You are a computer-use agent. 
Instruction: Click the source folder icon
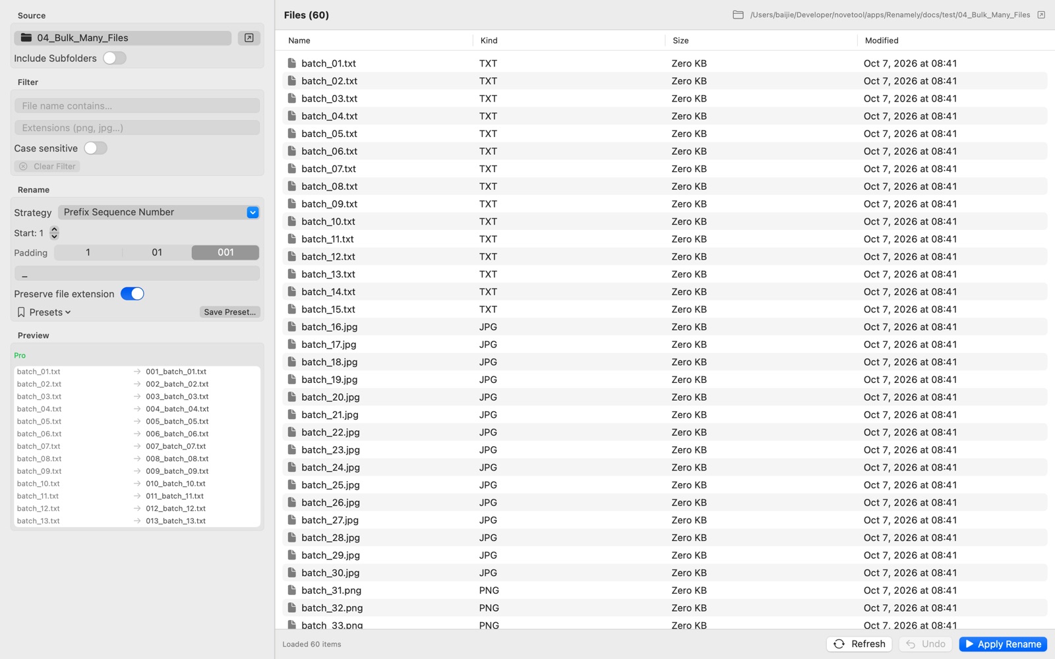(26, 38)
